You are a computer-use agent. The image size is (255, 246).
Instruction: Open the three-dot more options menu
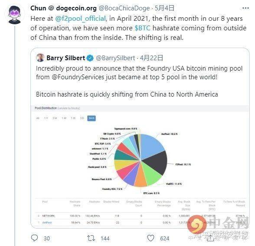click(x=245, y=8)
